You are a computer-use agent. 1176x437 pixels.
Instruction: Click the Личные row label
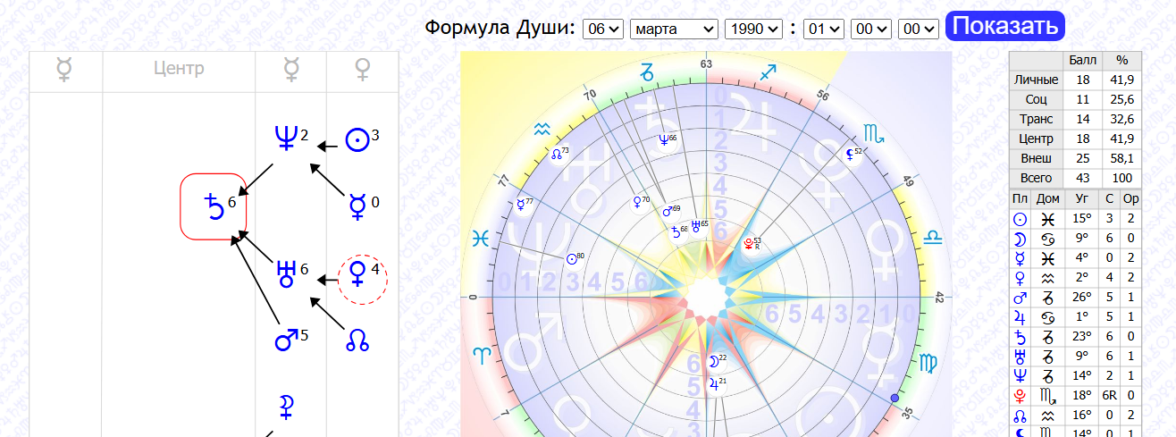[1036, 80]
